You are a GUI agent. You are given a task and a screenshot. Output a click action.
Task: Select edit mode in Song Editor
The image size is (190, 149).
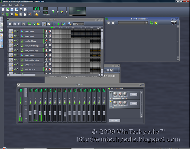click(49, 24)
